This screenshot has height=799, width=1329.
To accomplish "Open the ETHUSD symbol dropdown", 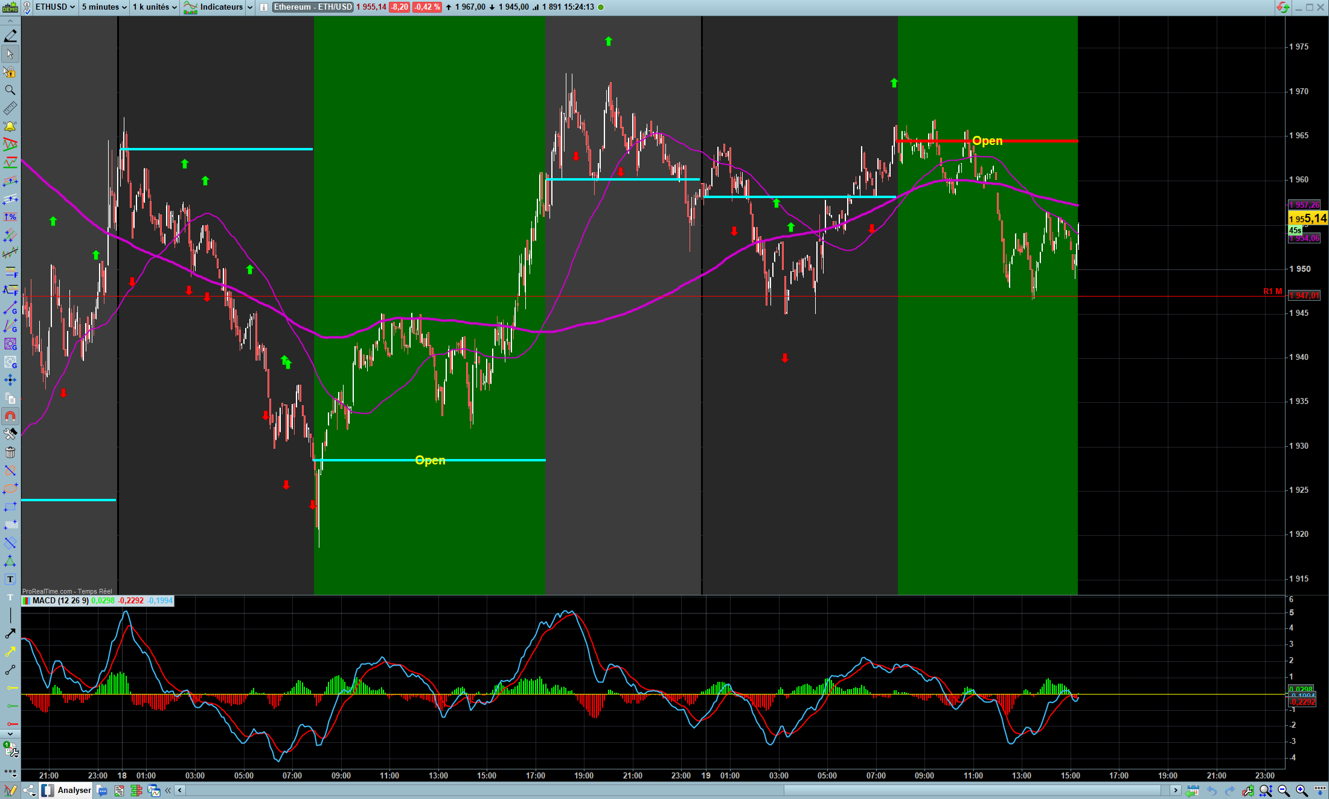I will 56,7.
